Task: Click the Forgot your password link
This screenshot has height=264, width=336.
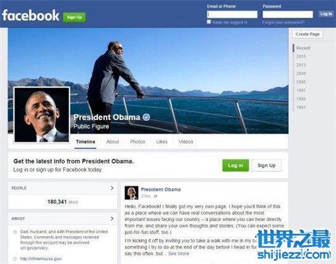Action: pos(283,22)
